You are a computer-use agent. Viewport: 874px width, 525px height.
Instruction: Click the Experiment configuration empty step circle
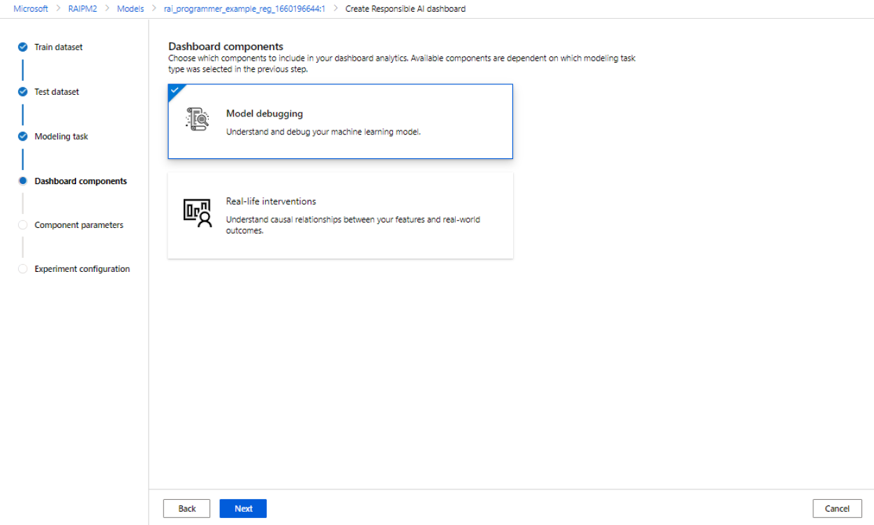coord(22,269)
